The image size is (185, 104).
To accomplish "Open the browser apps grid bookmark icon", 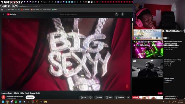I will pos(2,10).
